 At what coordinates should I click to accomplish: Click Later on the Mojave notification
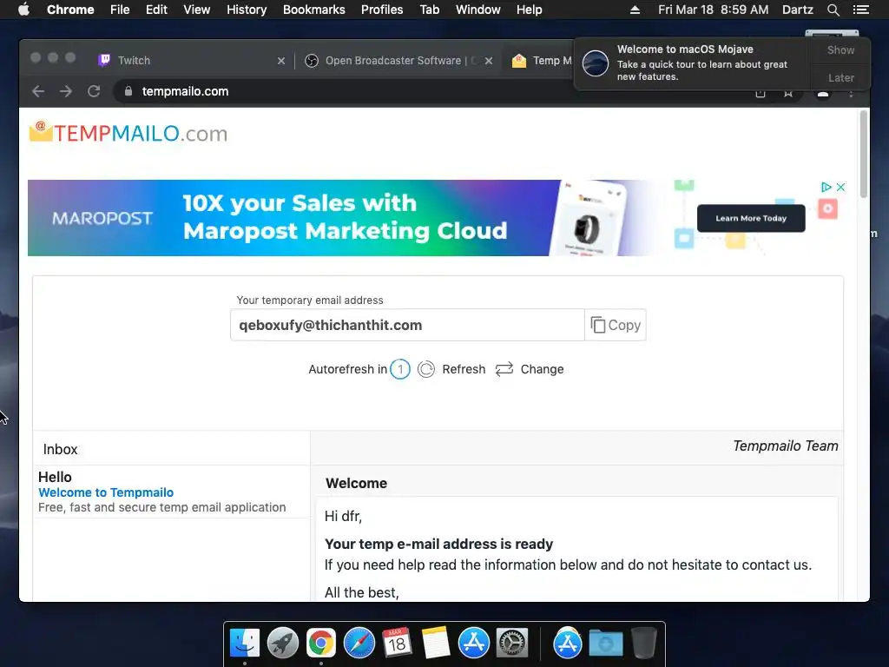click(840, 77)
